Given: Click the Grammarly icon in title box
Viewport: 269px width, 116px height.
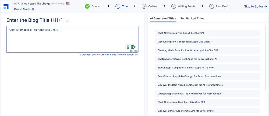Looking at the screenshot, I should coord(133,47).
